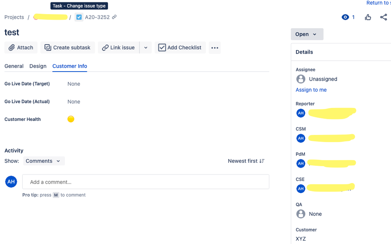Click the share issue icon
391x244 pixels.
(x=383, y=17)
